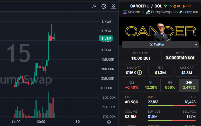
Task: Click the PRICE USD $0.001301 box
Action: click(141, 56)
